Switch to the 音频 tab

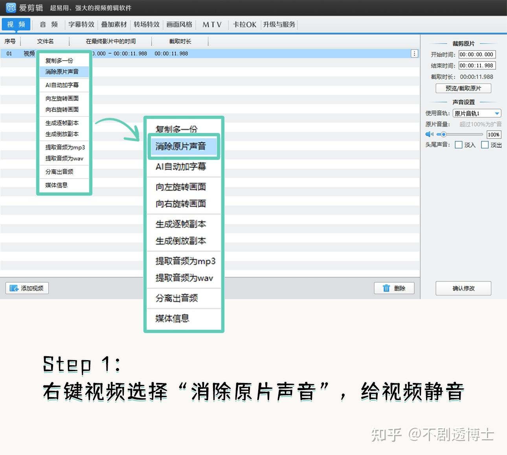click(49, 24)
